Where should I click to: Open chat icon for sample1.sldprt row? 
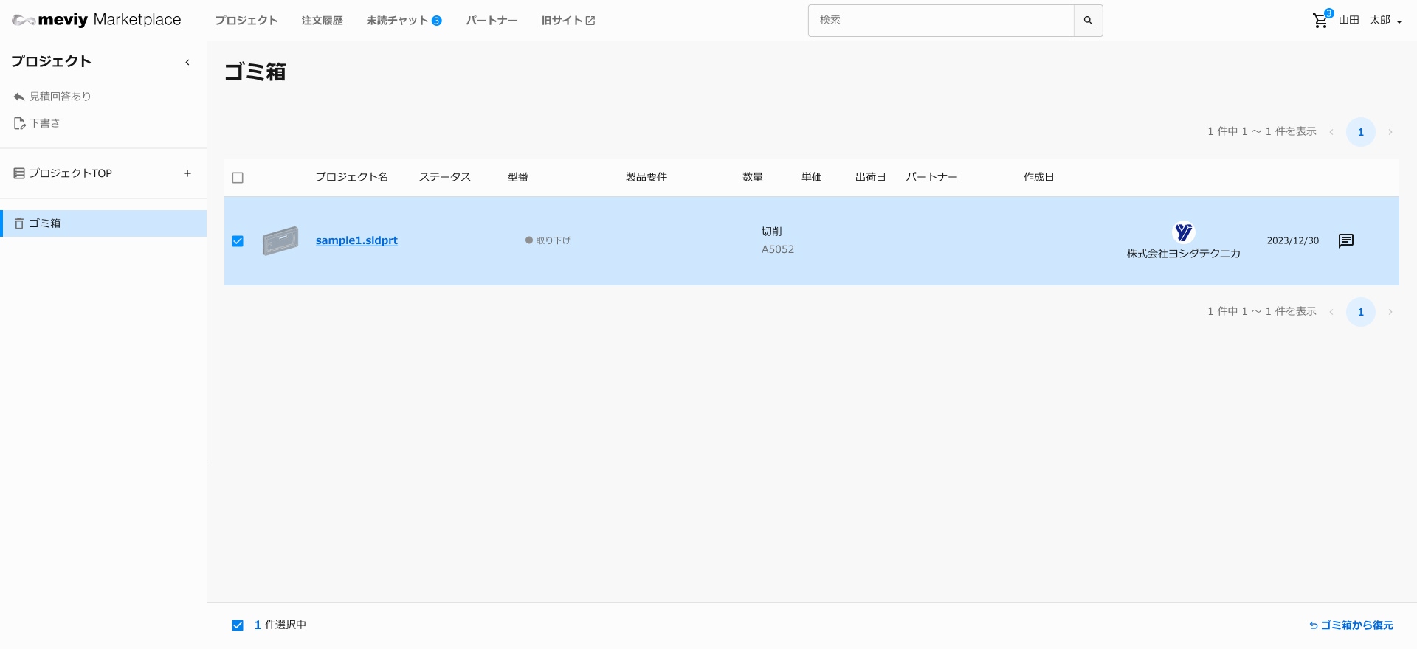point(1346,240)
